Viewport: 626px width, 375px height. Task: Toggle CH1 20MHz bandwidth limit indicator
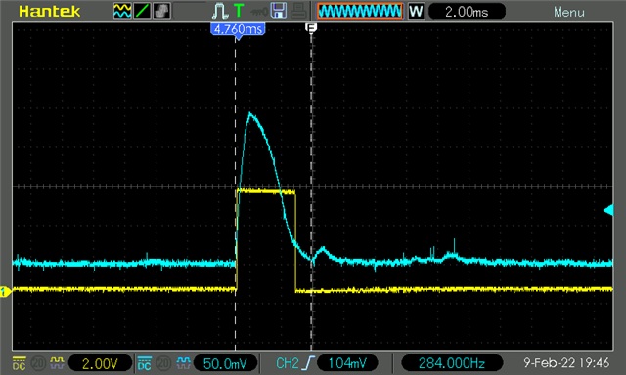pyautogui.click(x=38, y=363)
